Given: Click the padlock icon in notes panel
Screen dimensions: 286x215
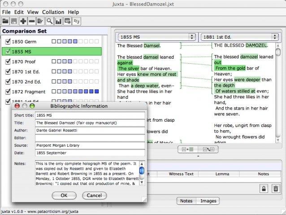Looking at the screenshot, I should pyautogui.click(x=264, y=189).
